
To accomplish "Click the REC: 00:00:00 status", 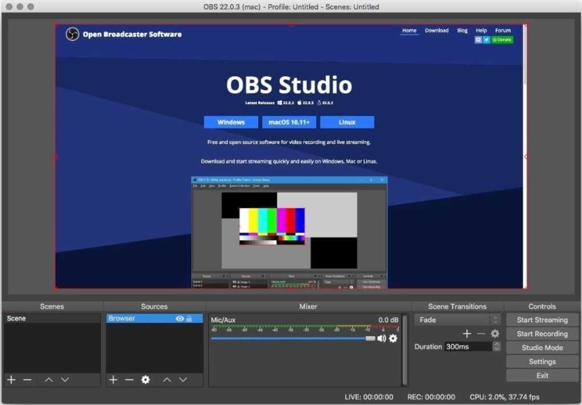I will pos(431,397).
